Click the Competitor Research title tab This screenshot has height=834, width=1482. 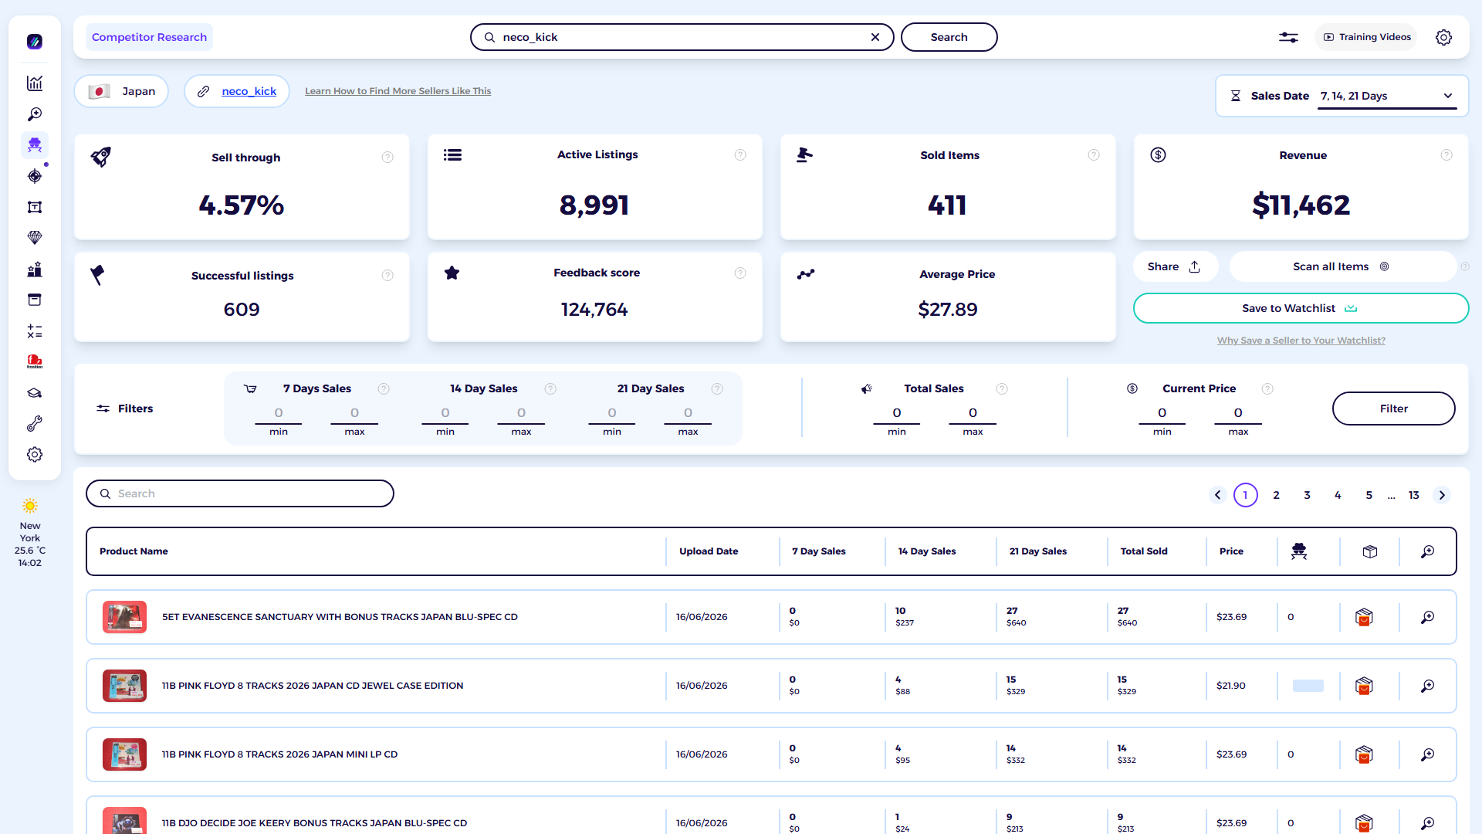[x=149, y=37]
